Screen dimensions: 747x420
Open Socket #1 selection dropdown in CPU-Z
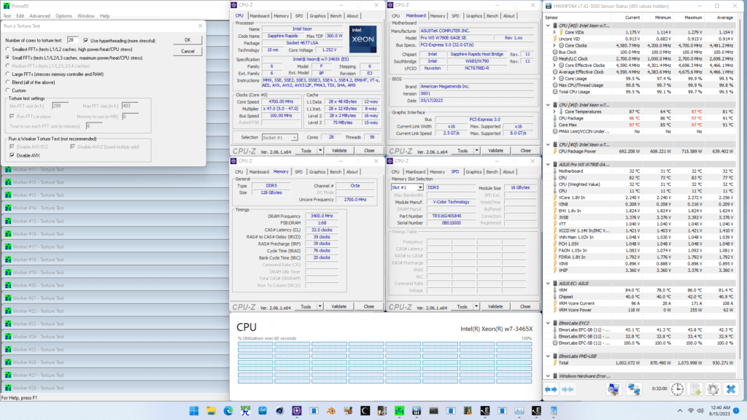(x=280, y=137)
